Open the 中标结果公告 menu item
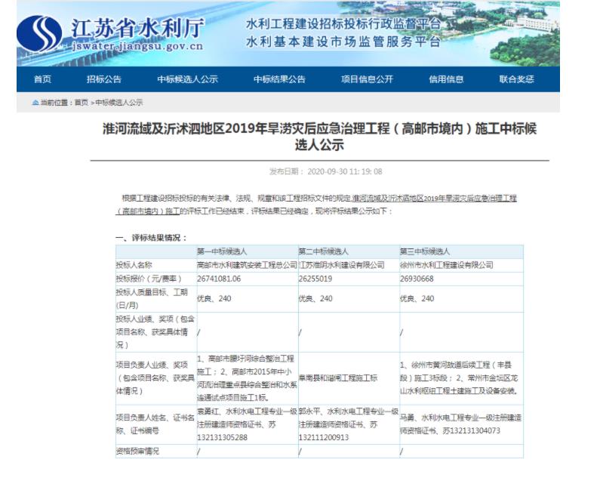The height and width of the screenshot is (487, 600). pyautogui.click(x=279, y=79)
